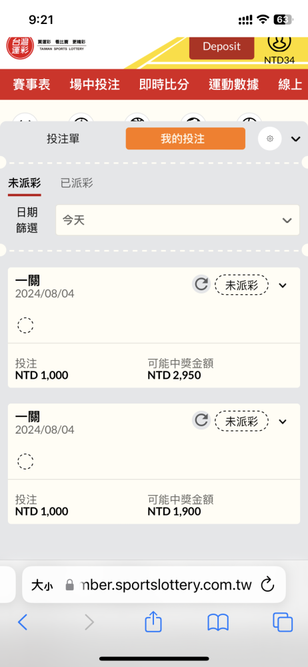
Task: Refresh the first bet with NTD 2,950 payout
Action: (x=201, y=285)
